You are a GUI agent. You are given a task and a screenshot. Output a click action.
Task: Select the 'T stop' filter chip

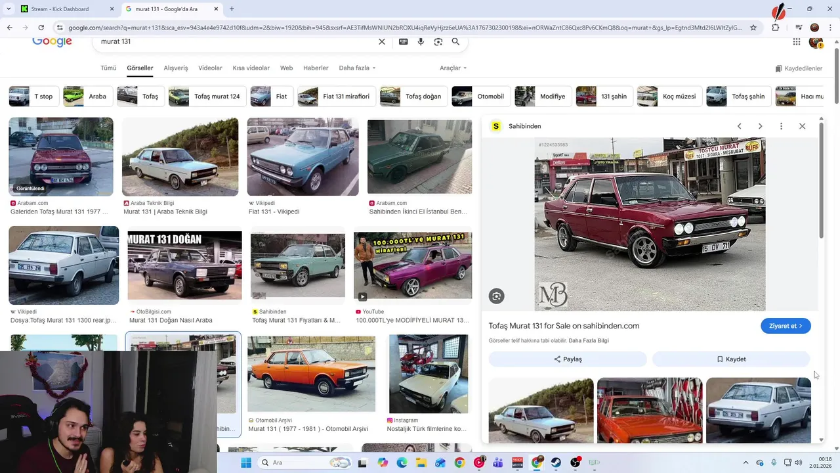33,97
